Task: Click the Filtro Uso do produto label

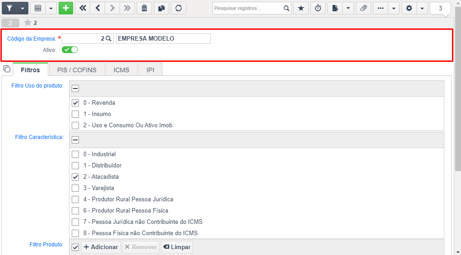Action: (x=37, y=86)
